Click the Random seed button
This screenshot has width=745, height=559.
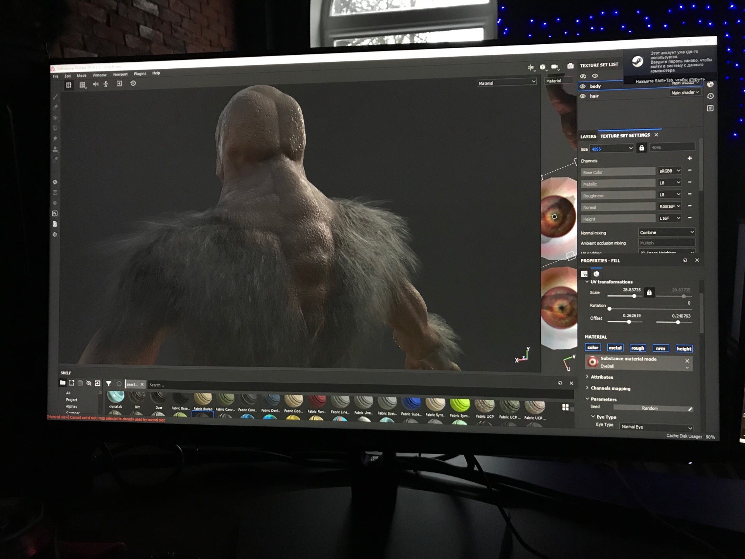(x=650, y=408)
